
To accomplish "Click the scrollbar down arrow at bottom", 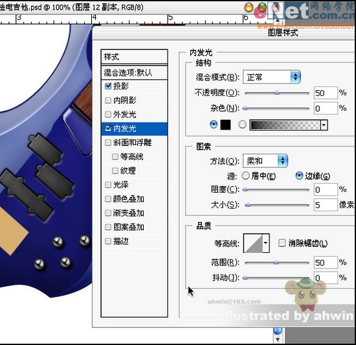I will [278, 340].
